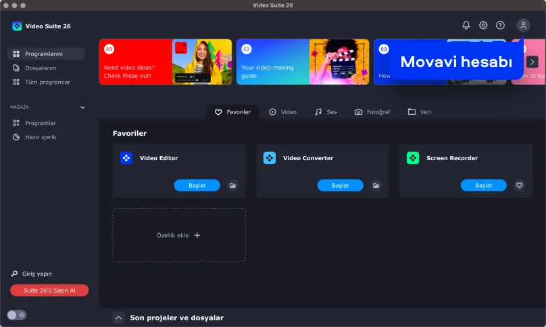546x327 pixels.
Task: Open the help question mark icon
Action: pos(500,25)
